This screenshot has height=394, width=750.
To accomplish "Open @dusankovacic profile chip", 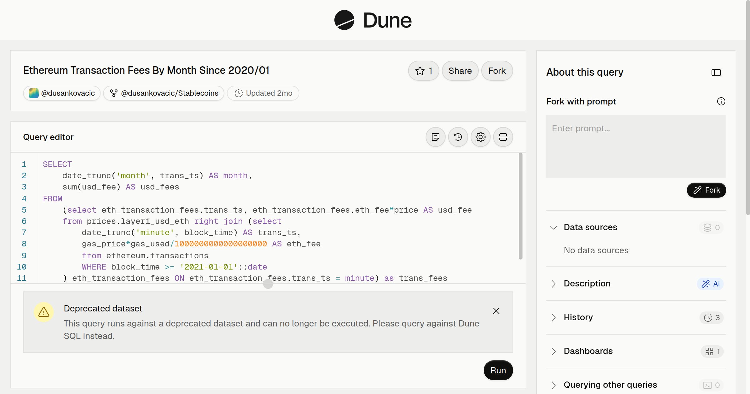I will (62, 93).
